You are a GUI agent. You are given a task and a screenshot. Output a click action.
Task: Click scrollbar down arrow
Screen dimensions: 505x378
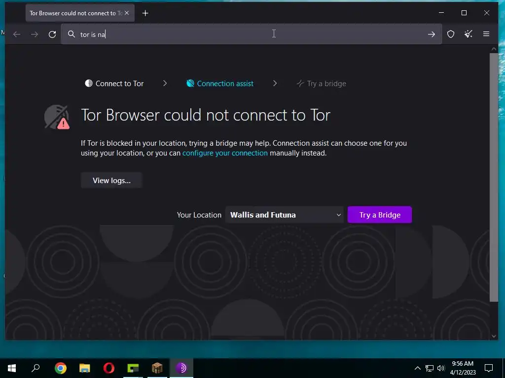click(494, 336)
